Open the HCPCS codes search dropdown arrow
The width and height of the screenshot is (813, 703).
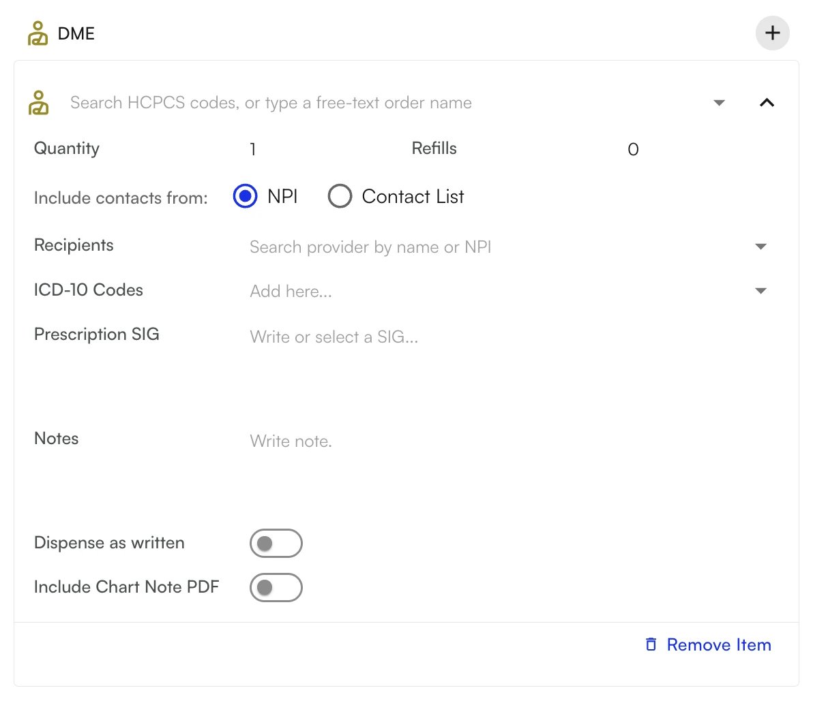tap(719, 102)
